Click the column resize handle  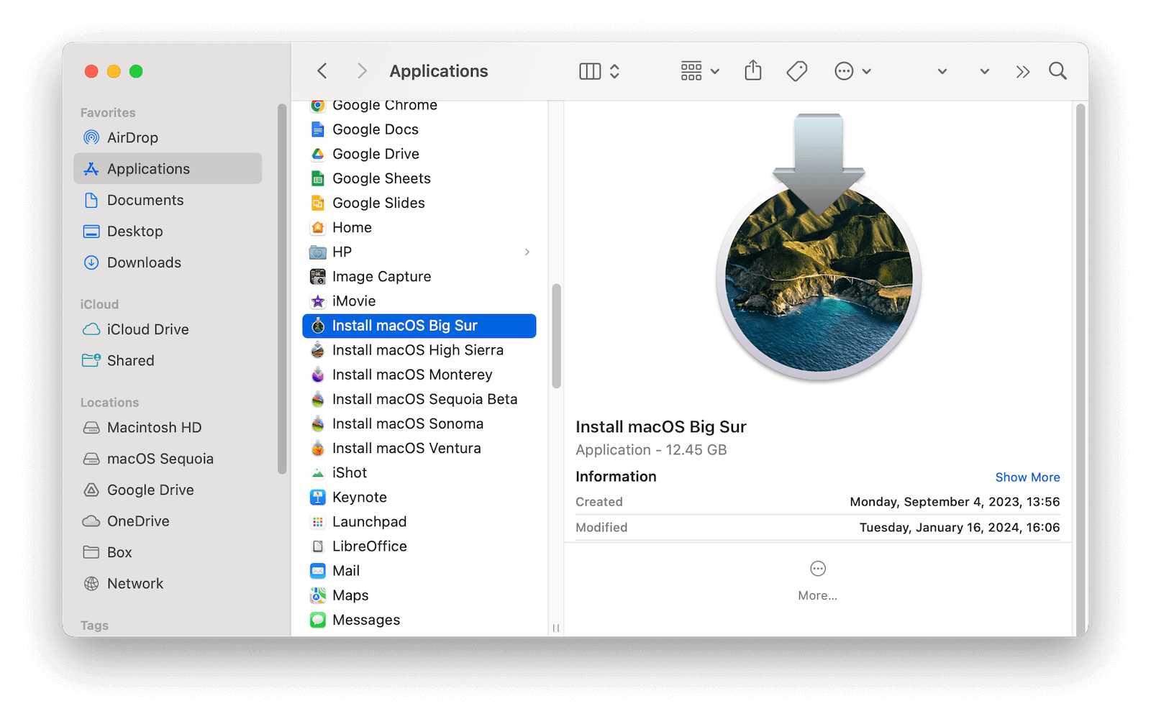(556, 628)
